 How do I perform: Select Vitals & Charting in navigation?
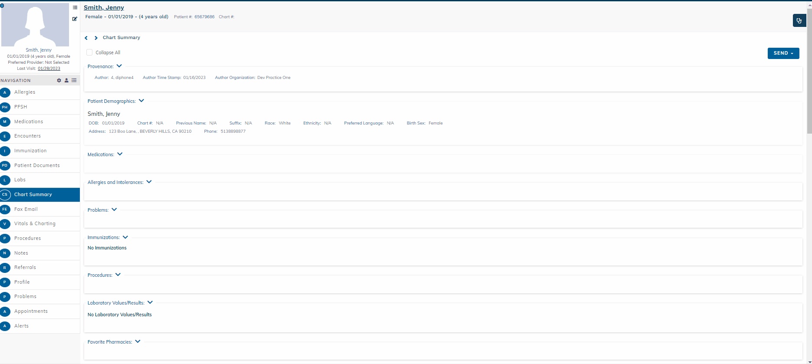coord(35,224)
